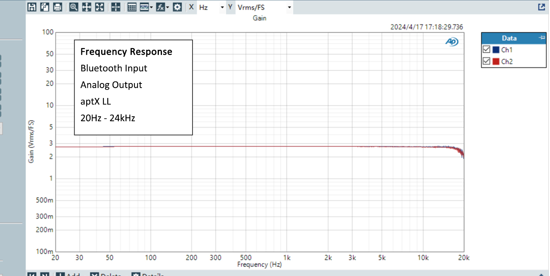Pin the Data legend panel
This screenshot has height=276, width=550.
point(541,38)
